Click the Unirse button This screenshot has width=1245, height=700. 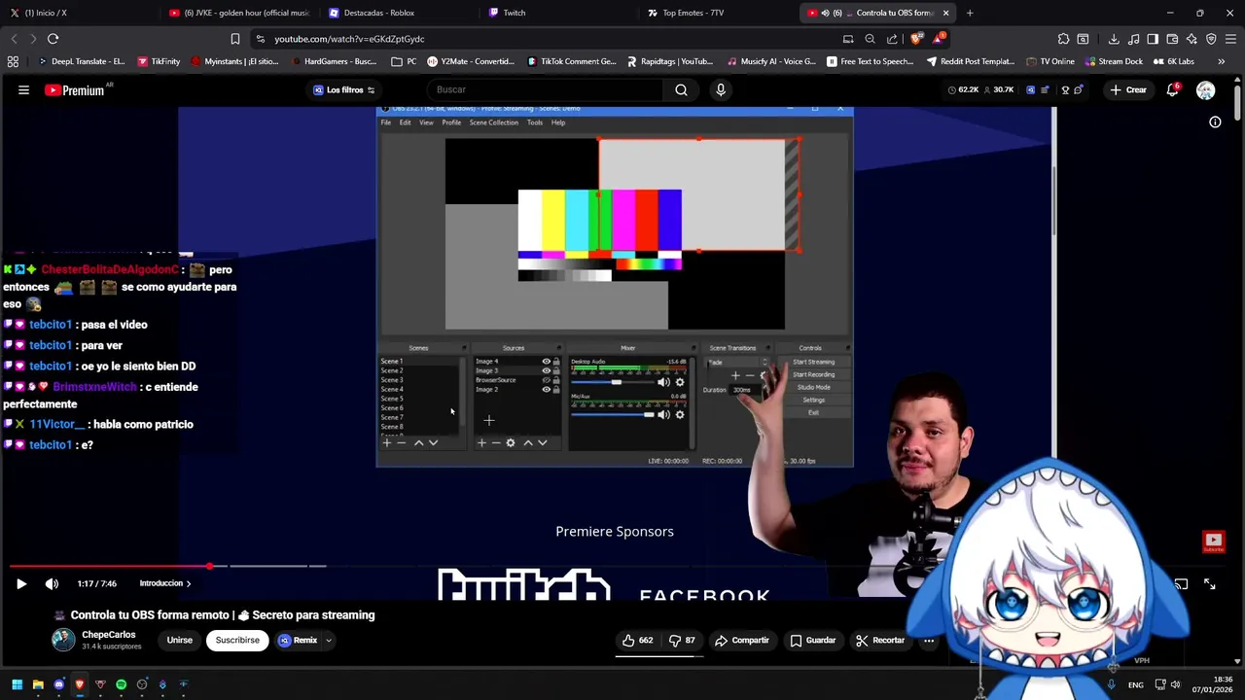click(180, 640)
